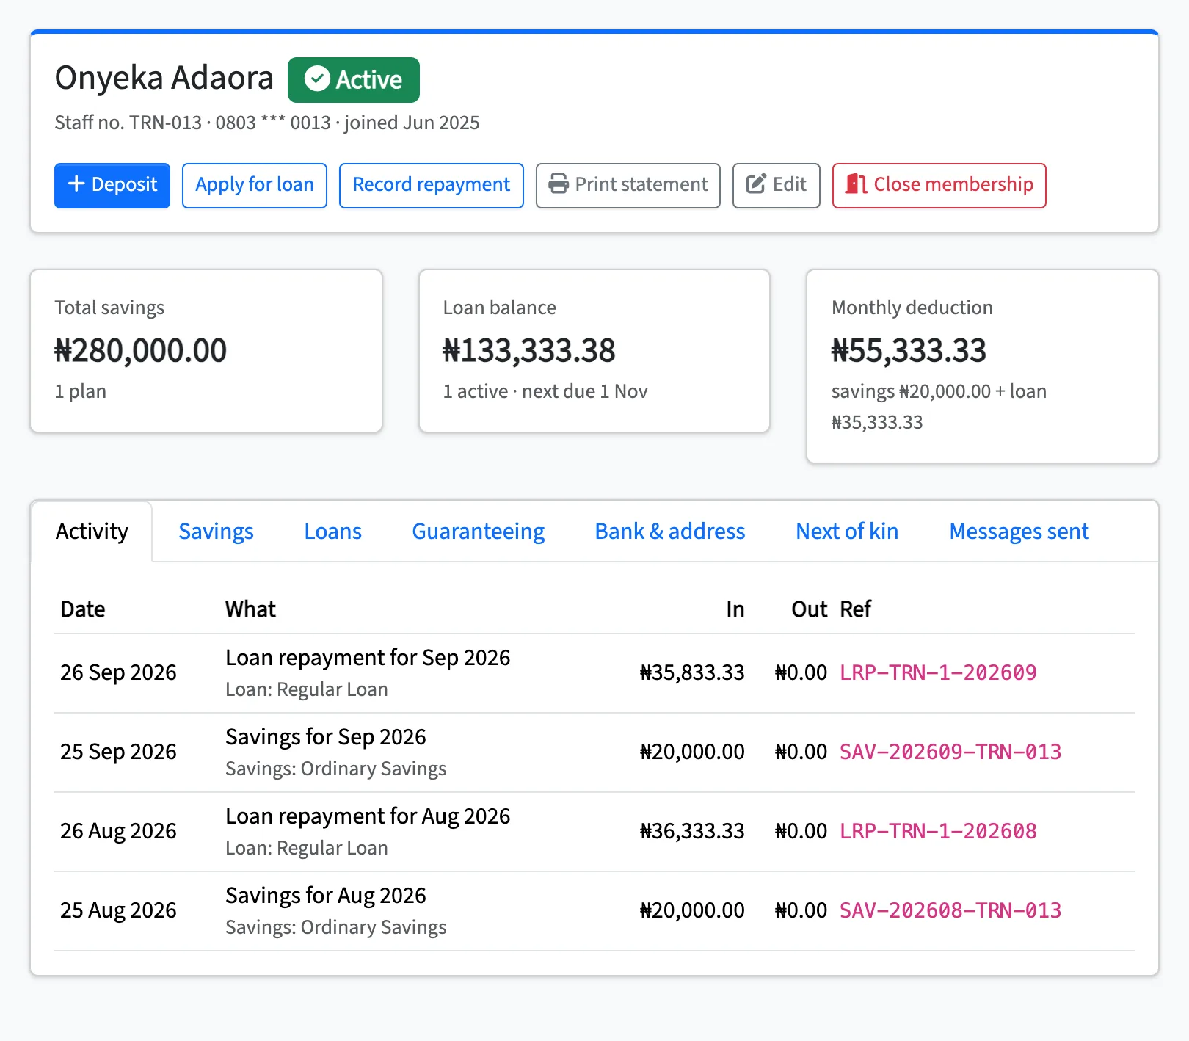Viewport: 1189px width, 1041px height.
Task: Click '1 active · next due 1 Nov' text
Action: [545, 391]
